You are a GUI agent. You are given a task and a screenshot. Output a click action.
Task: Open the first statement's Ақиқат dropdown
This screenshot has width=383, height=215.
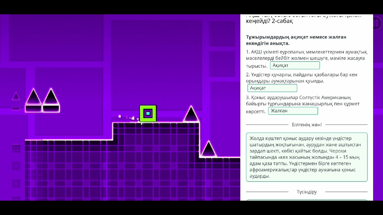[x=295, y=65]
